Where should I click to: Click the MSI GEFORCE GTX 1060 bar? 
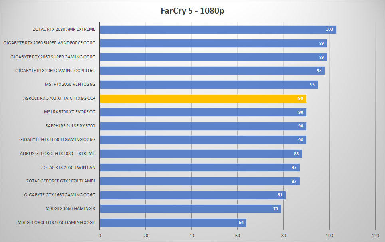pyautogui.click(x=173, y=222)
